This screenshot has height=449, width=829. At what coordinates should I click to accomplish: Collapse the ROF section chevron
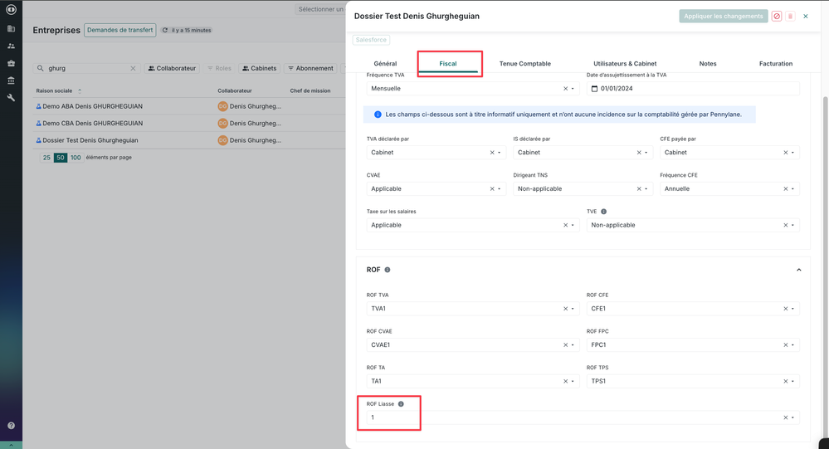click(798, 270)
